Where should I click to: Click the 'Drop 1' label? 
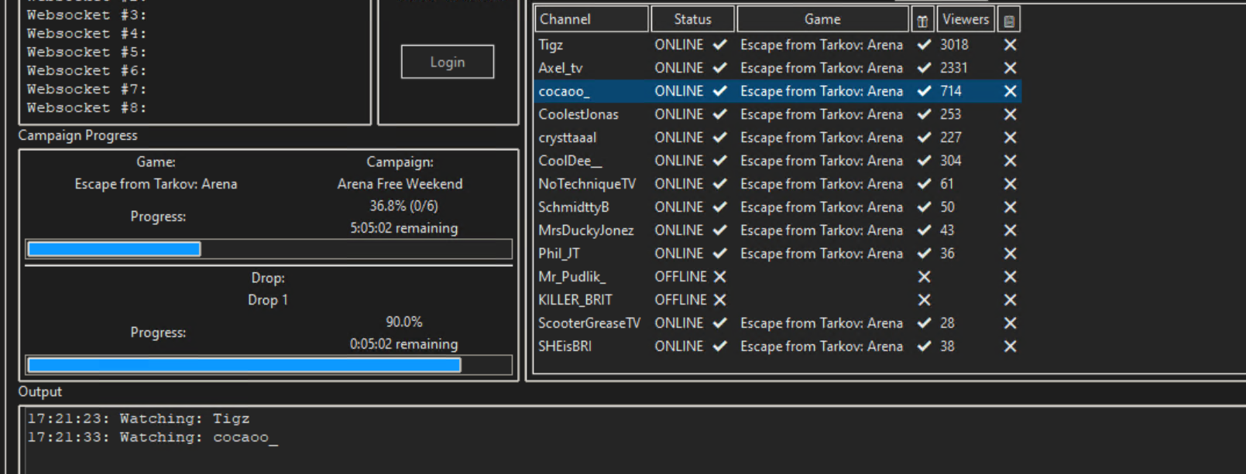[x=268, y=300]
